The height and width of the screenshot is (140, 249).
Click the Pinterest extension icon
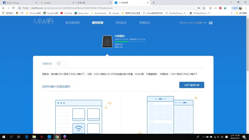coord(220,8)
